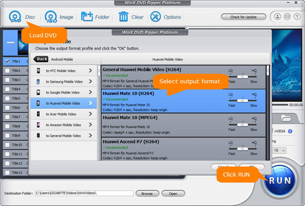This screenshot has height=206, width=305.
Task: Click the minus collapse icon beside thumbnail
Action: (x=10, y=43)
